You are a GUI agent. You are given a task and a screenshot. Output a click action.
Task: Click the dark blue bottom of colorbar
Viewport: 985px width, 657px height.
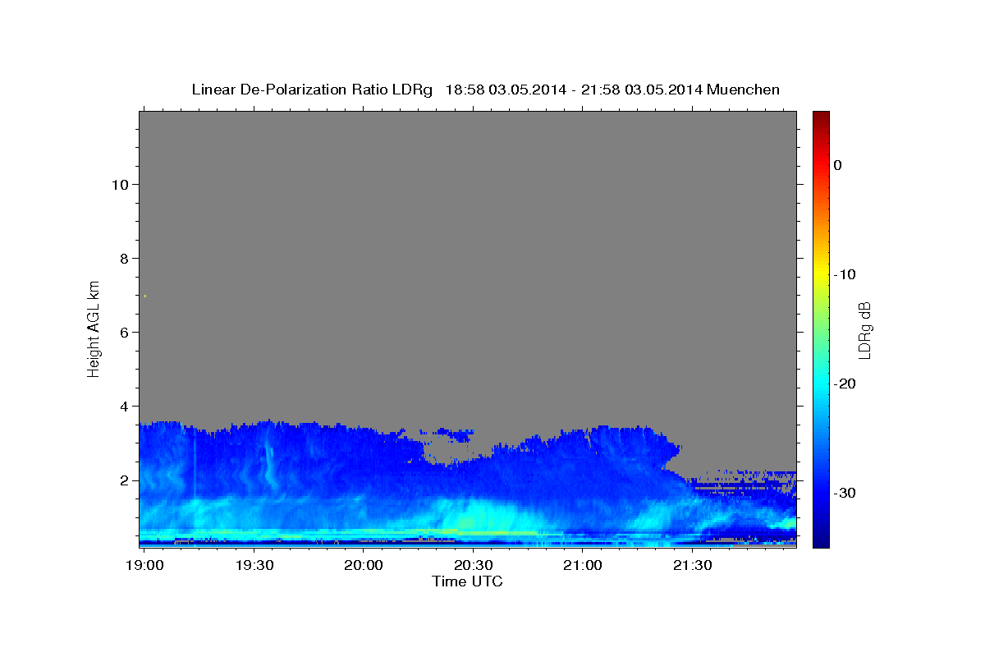tap(821, 542)
